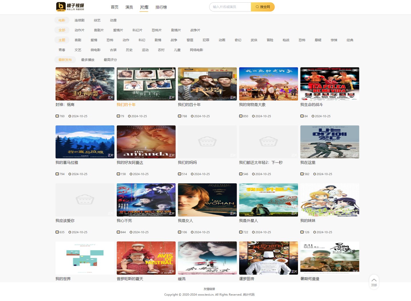Choose the 青春 theme filter
Screen dimensions: 411x301
[x=62, y=50]
